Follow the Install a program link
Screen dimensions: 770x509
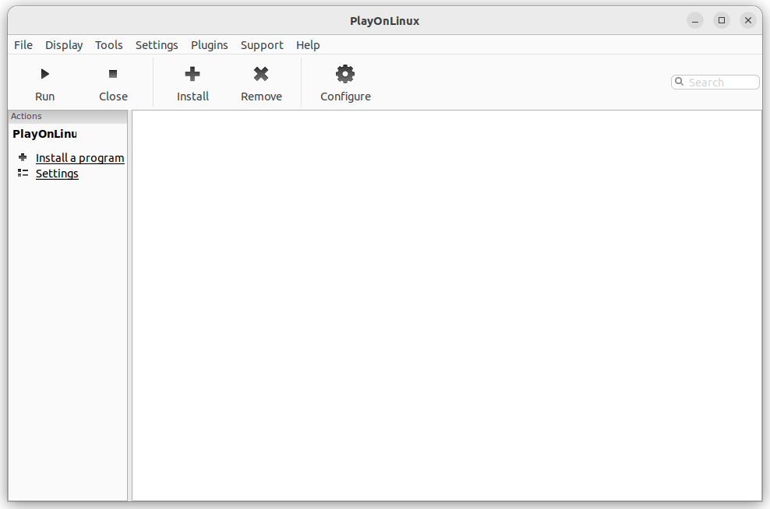click(80, 158)
